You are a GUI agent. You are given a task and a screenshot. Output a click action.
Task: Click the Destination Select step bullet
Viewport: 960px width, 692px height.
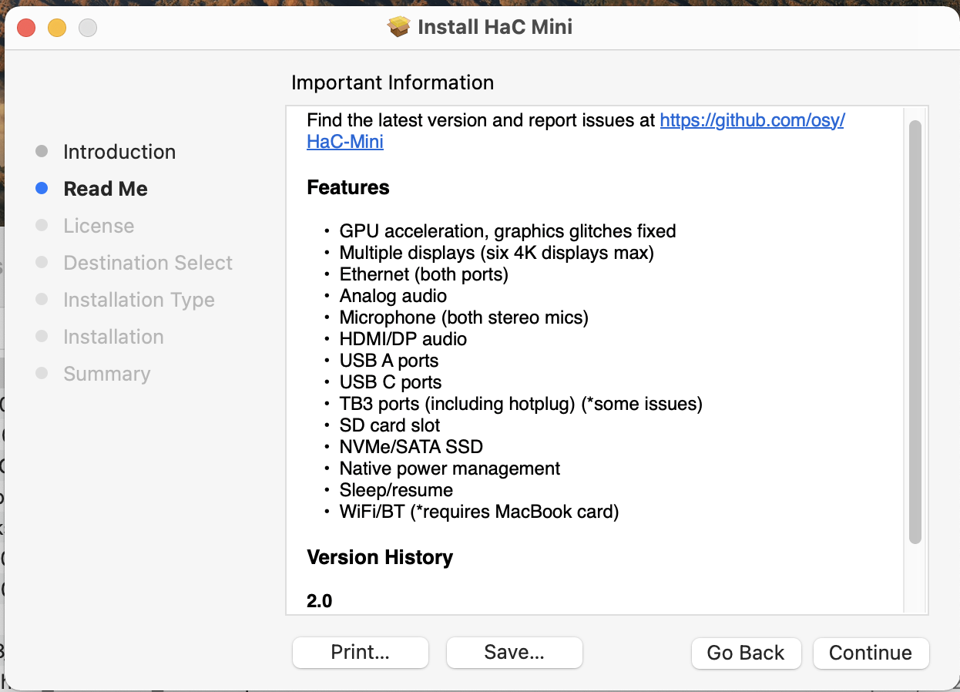[42, 263]
